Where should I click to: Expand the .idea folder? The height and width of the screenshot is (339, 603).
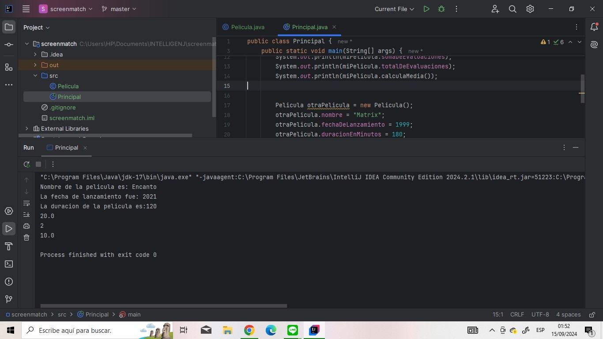click(35, 54)
